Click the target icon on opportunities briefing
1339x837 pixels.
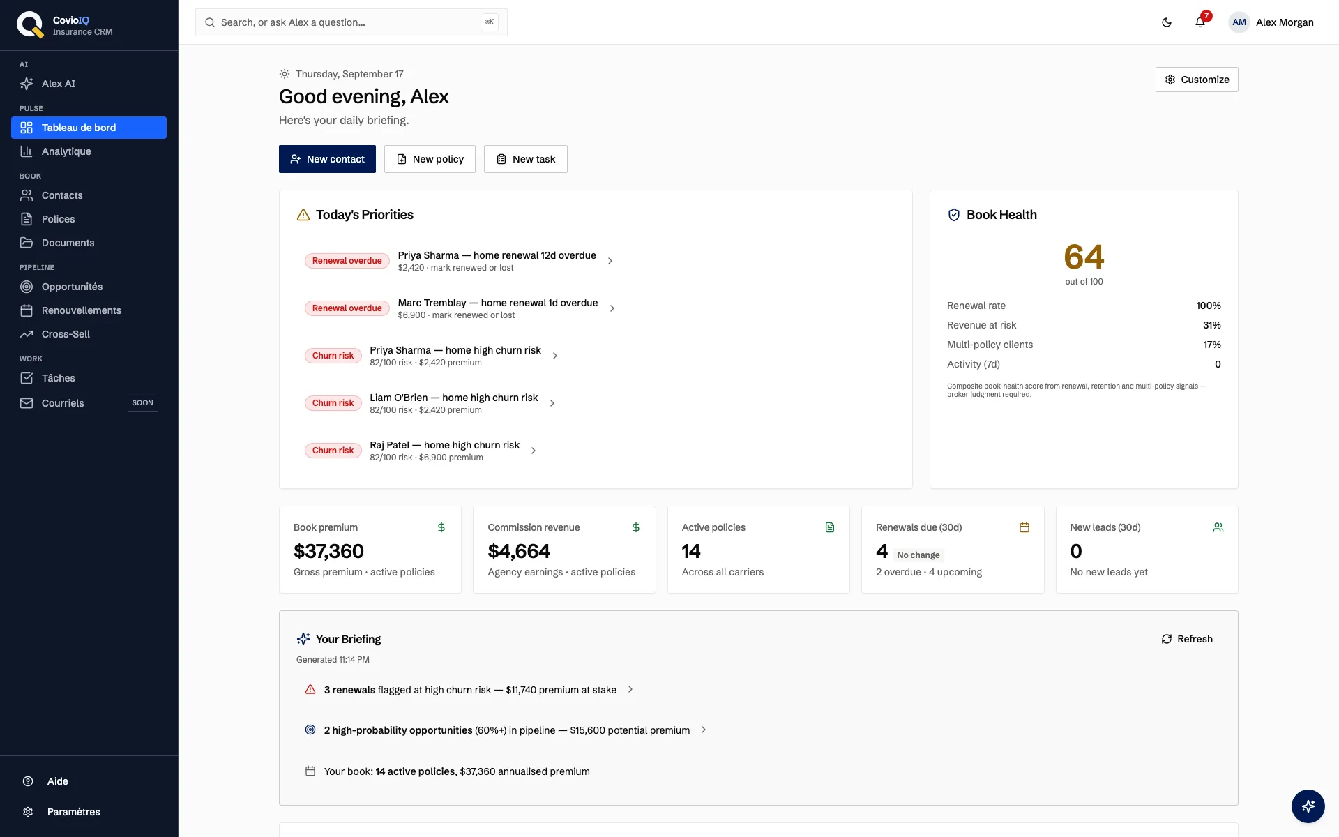point(310,730)
